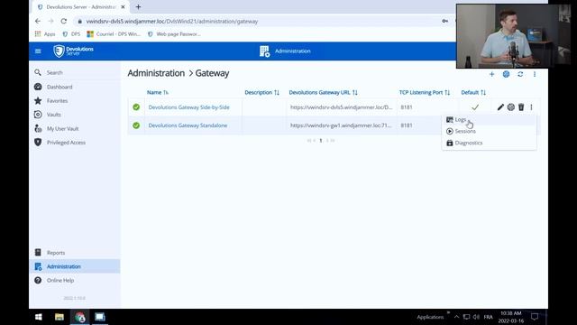Click the Standalone green status icon
This screenshot has height=325, width=577.
point(136,125)
